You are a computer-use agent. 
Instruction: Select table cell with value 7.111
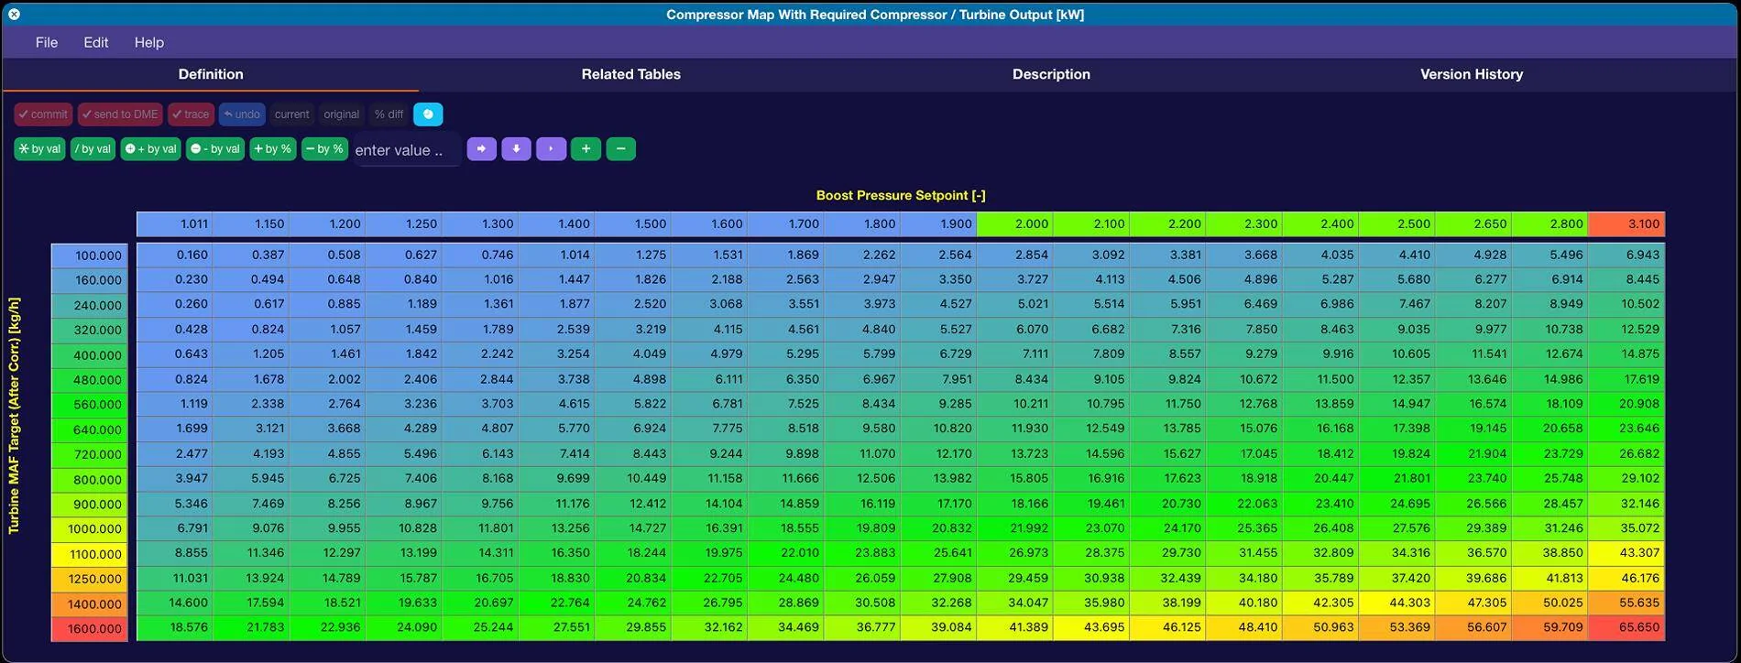click(1014, 353)
